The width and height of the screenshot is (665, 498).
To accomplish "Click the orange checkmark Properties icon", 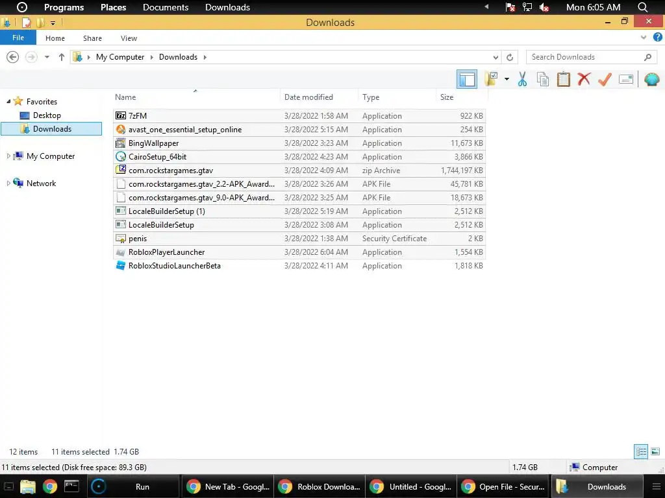I will coord(605,79).
